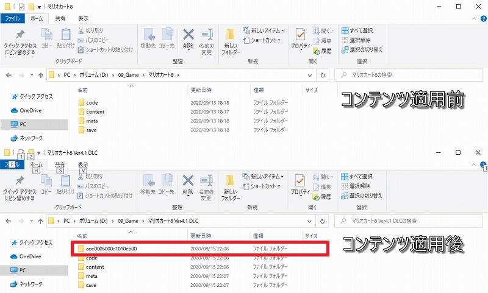Viewport: 488px width, 293px height.
Task: Select クイック アクセス in upper window sidebar
Action: point(32,97)
